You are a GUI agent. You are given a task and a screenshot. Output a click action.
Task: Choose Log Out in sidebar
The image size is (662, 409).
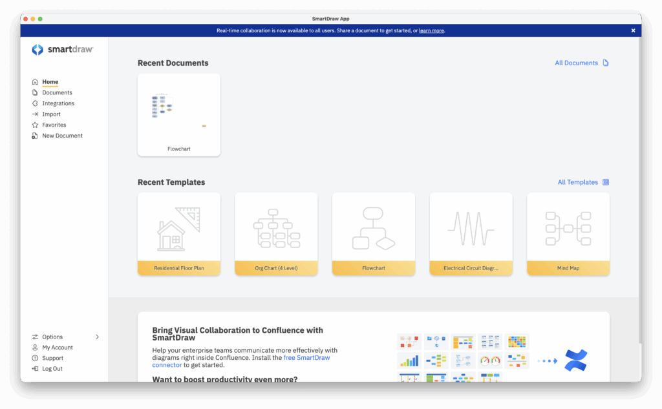click(x=52, y=368)
